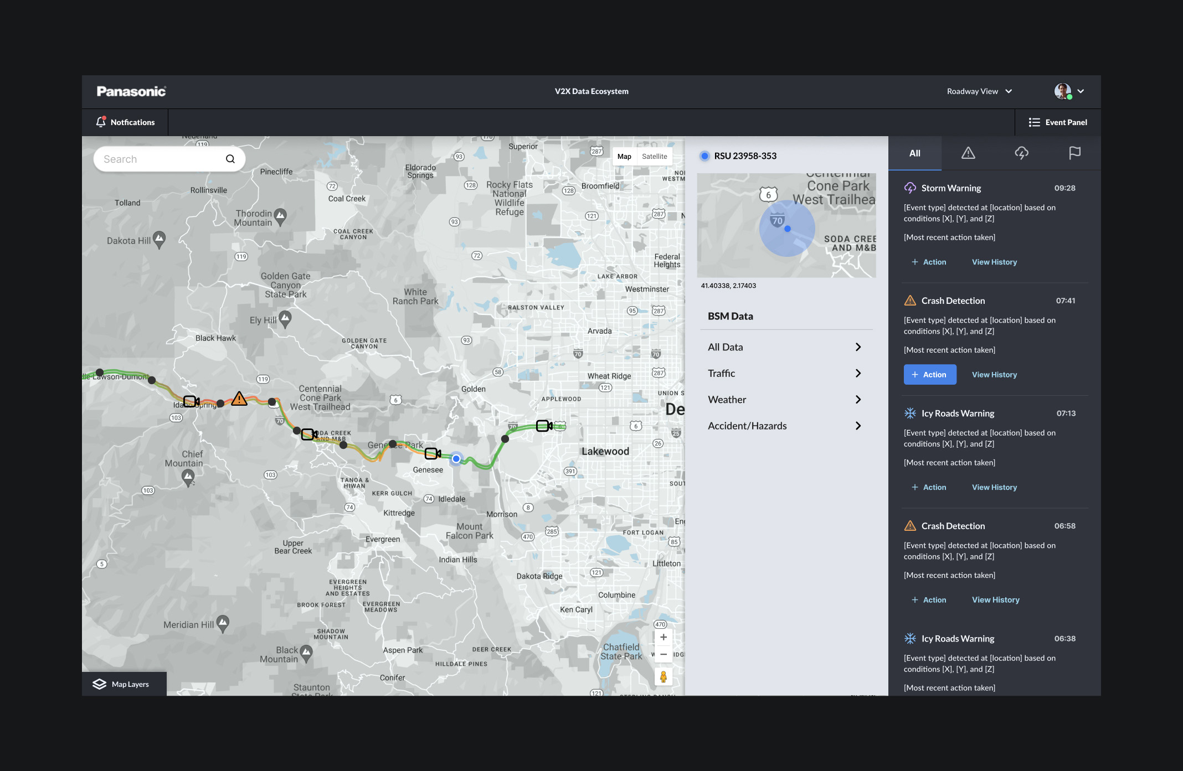Screen dimensions: 1183x771
Task: Drop the Street View pegman icon
Action: (x=663, y=676)
